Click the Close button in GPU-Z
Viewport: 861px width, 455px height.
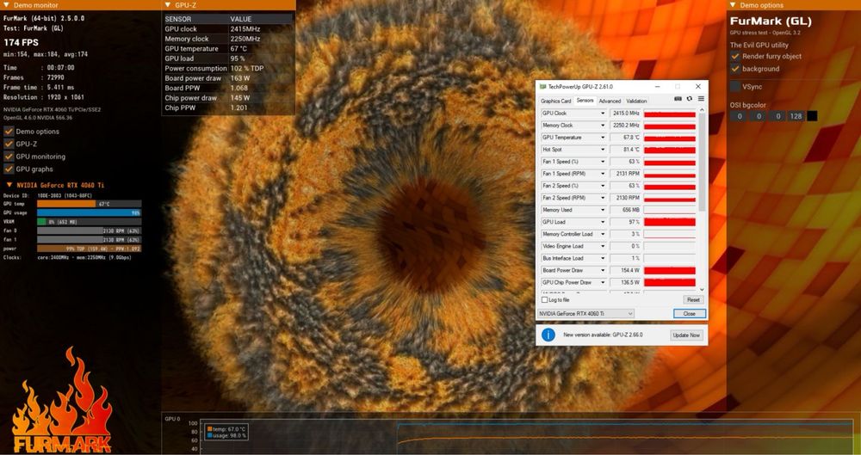point(689,313)
